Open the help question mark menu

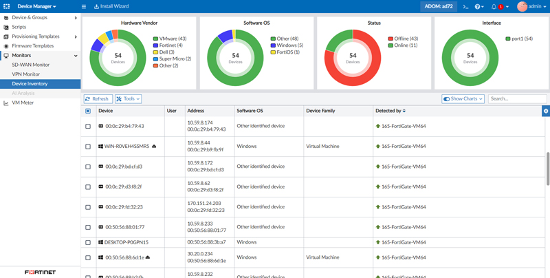477,6
